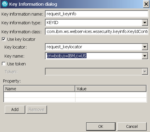Open the Key name dropdown arrow
This screenshot has height=132, width=150.
(145, 56)
